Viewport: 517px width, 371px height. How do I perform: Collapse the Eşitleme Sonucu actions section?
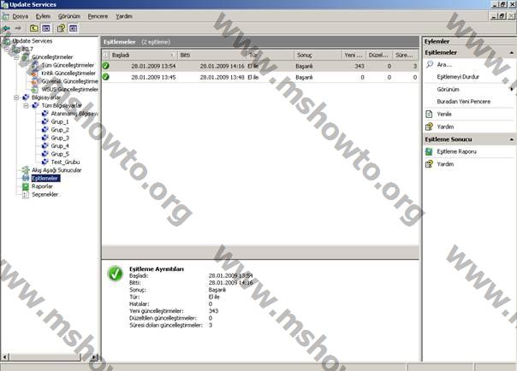click(x=511, y=139)
